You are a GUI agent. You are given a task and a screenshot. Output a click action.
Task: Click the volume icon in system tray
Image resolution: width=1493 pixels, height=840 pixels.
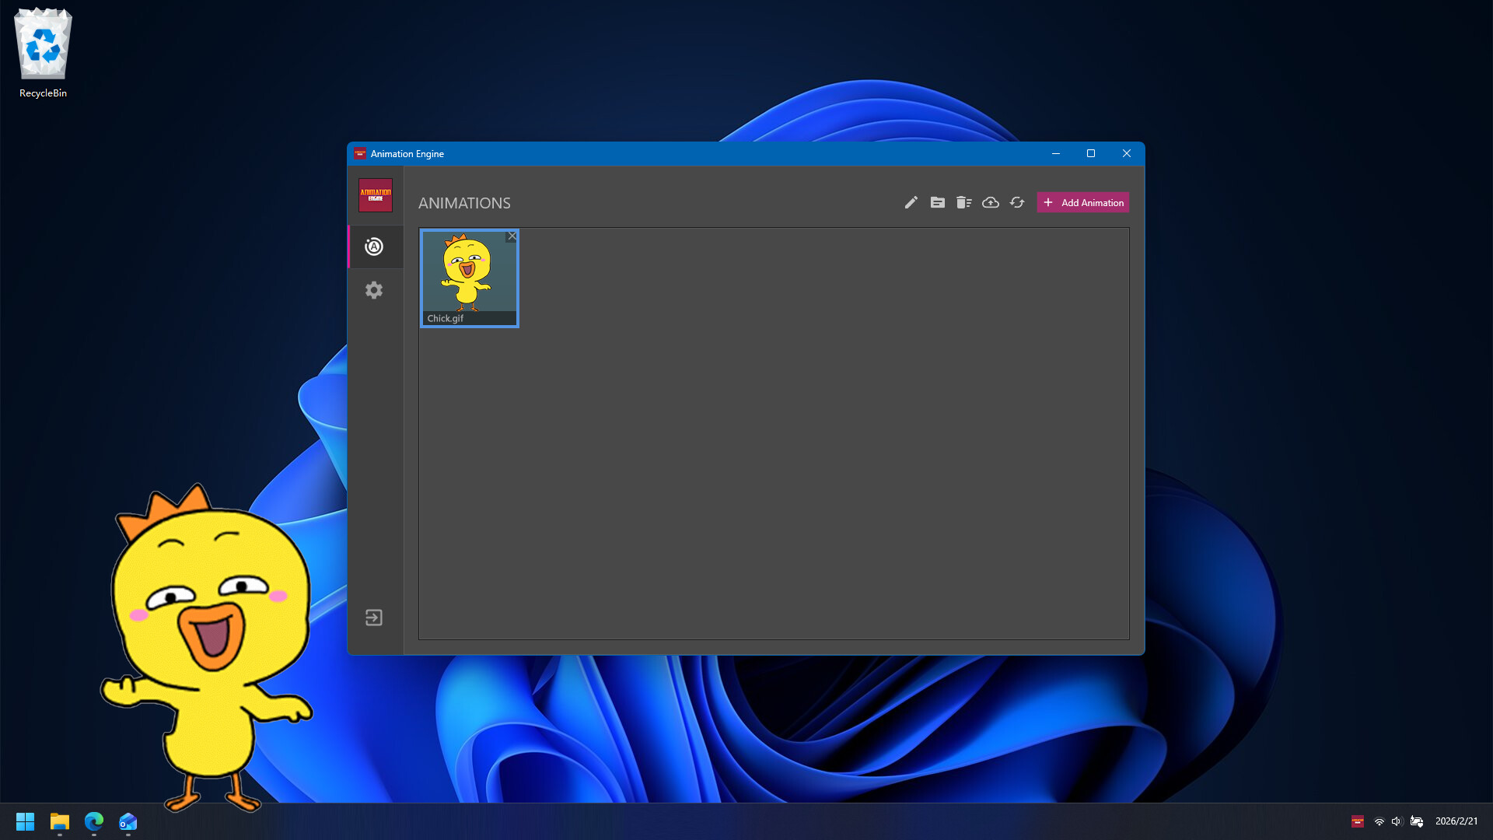pos(1397,821)
